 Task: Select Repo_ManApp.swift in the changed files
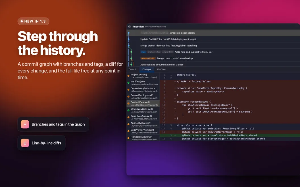tap(143, 117)
